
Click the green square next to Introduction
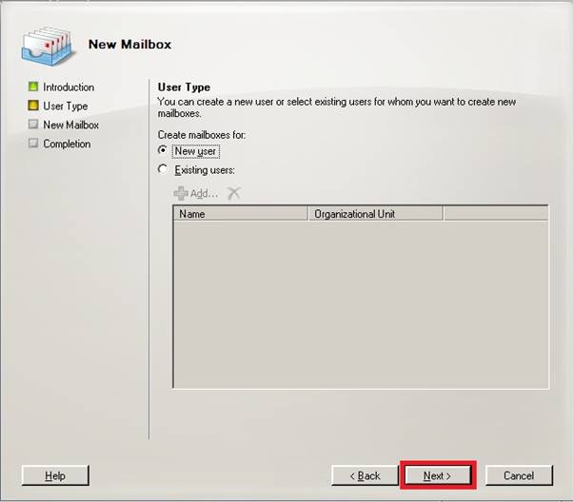(x=33, y=87)
